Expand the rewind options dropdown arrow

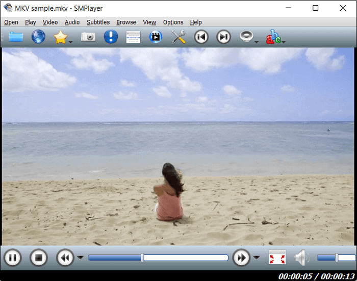tap(80, 258)
